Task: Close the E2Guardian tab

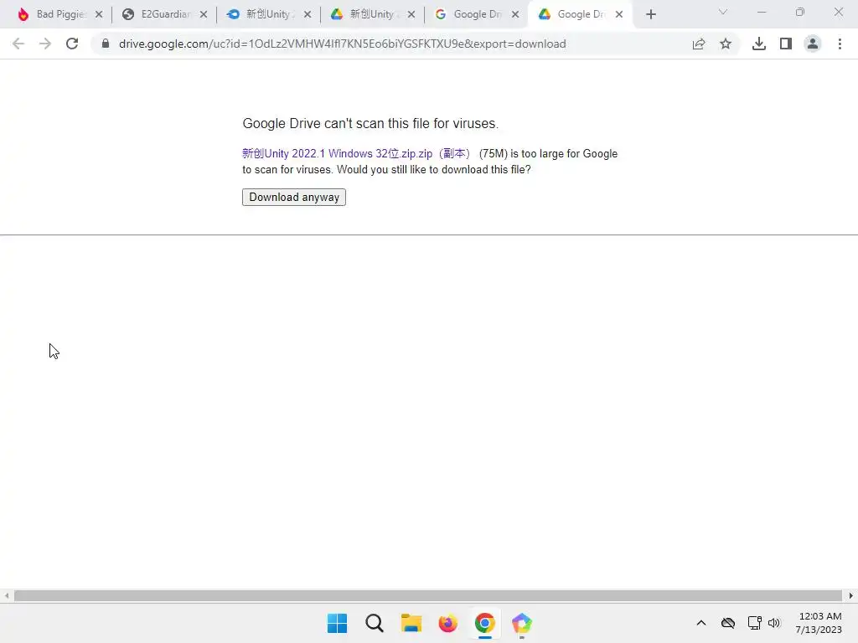Action: (x=204, y=14)
